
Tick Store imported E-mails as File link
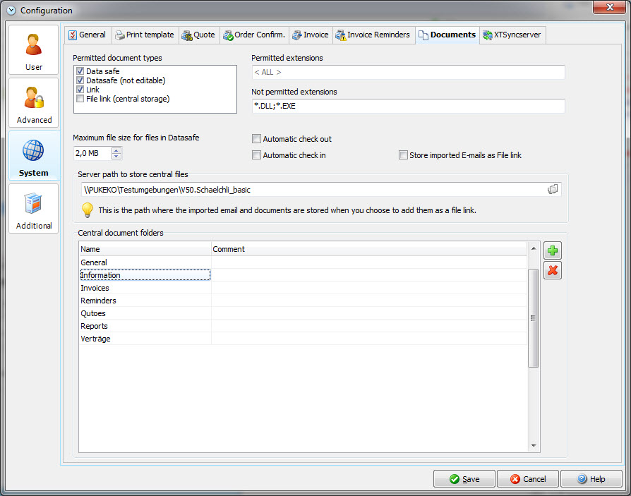click(403, 155)
